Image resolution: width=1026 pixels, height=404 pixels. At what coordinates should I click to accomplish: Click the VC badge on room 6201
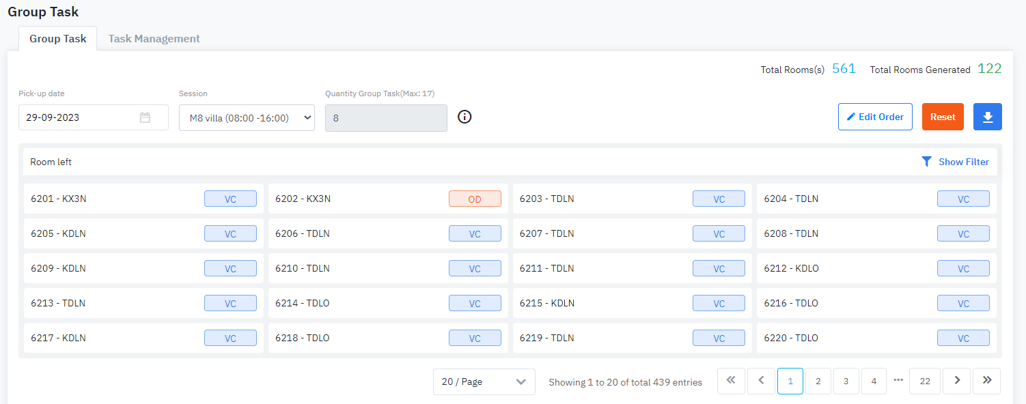230,199
